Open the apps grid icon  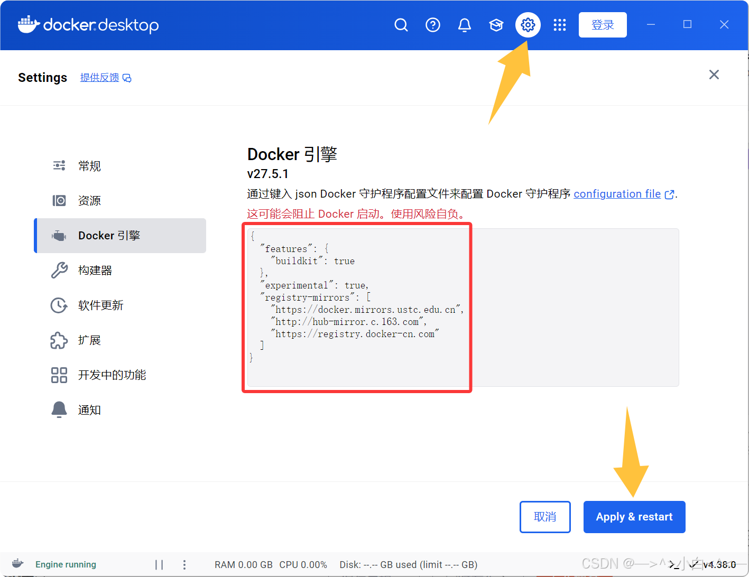[559, 24]
